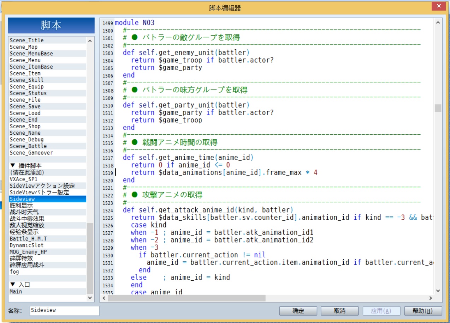This screenshot has width=450, height=323.
Task: Select the SideViewバトラー設定 script
Action: [47, 193]
